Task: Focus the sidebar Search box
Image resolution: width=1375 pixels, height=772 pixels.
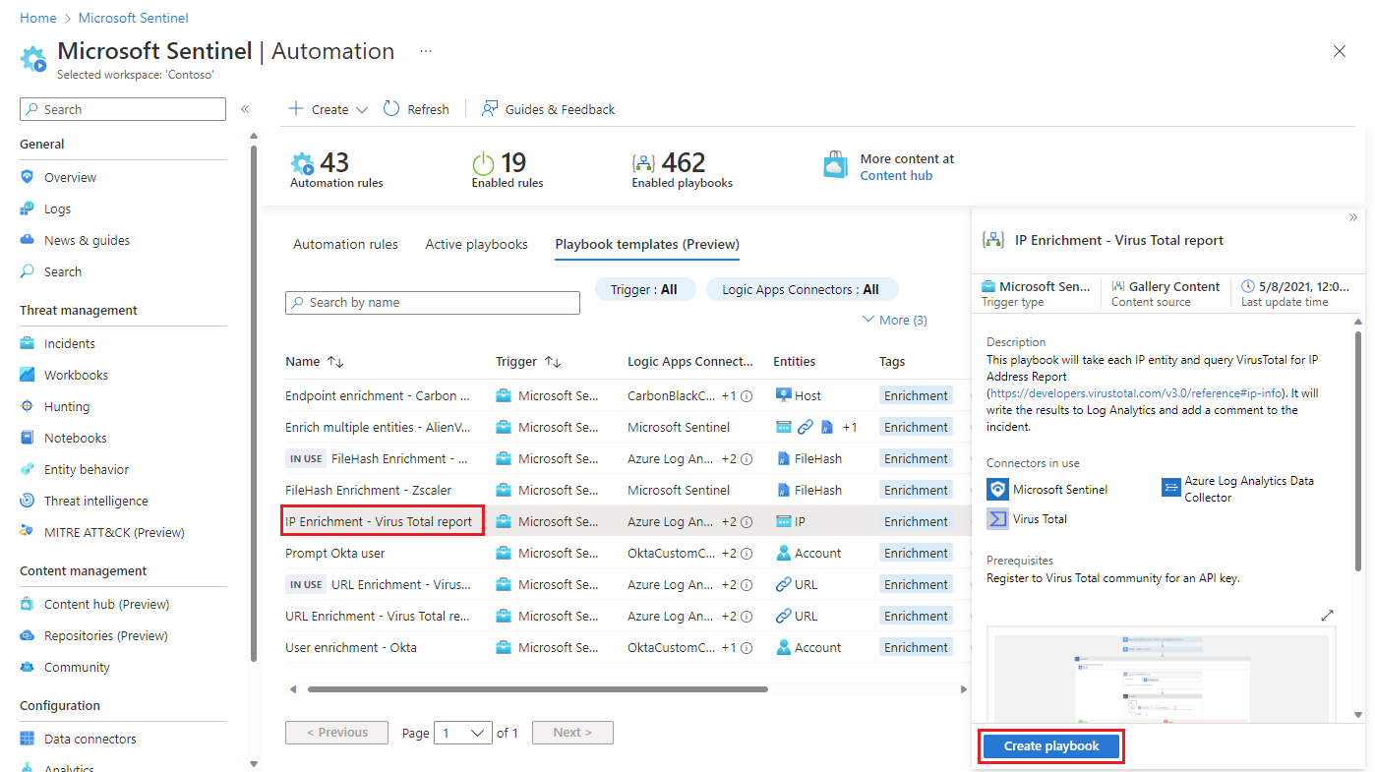Action: (123, 109)
